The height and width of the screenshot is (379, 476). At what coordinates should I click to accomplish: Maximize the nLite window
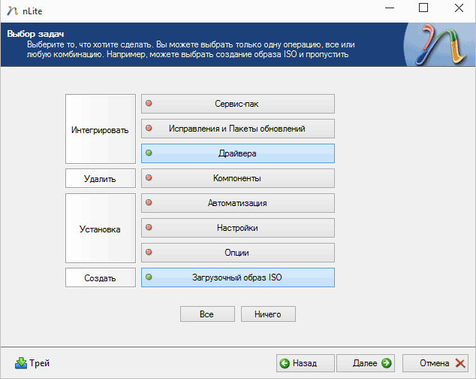(x=423, y=8)
